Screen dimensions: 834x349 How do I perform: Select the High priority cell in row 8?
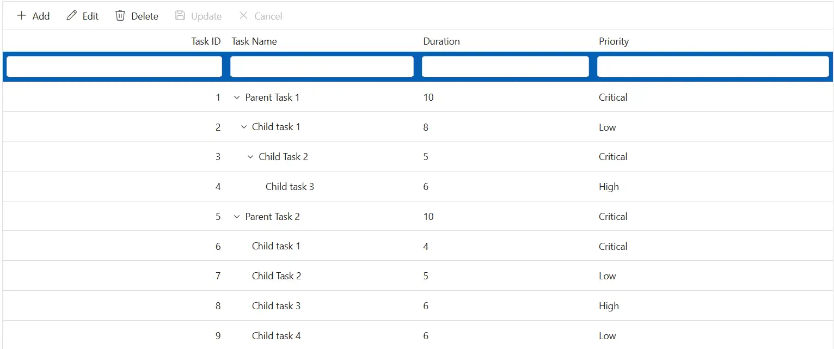pyautogui.click(x=609, y=306)
